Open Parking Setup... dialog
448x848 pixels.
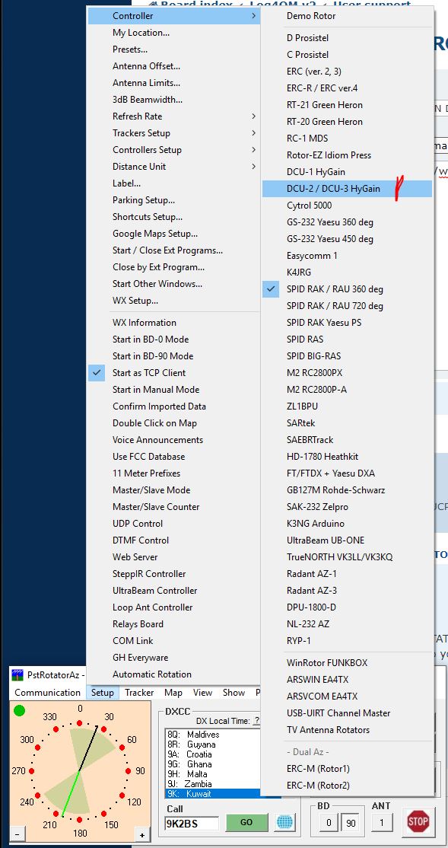click(x=174, y=200)
